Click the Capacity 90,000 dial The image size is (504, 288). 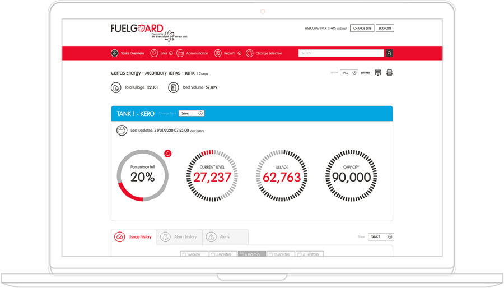coord(351,175)
